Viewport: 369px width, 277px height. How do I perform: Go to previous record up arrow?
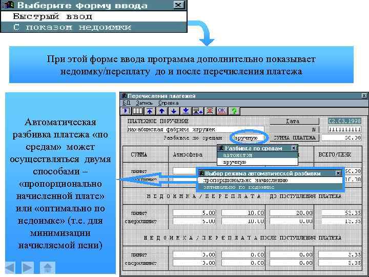coord(161,111)
